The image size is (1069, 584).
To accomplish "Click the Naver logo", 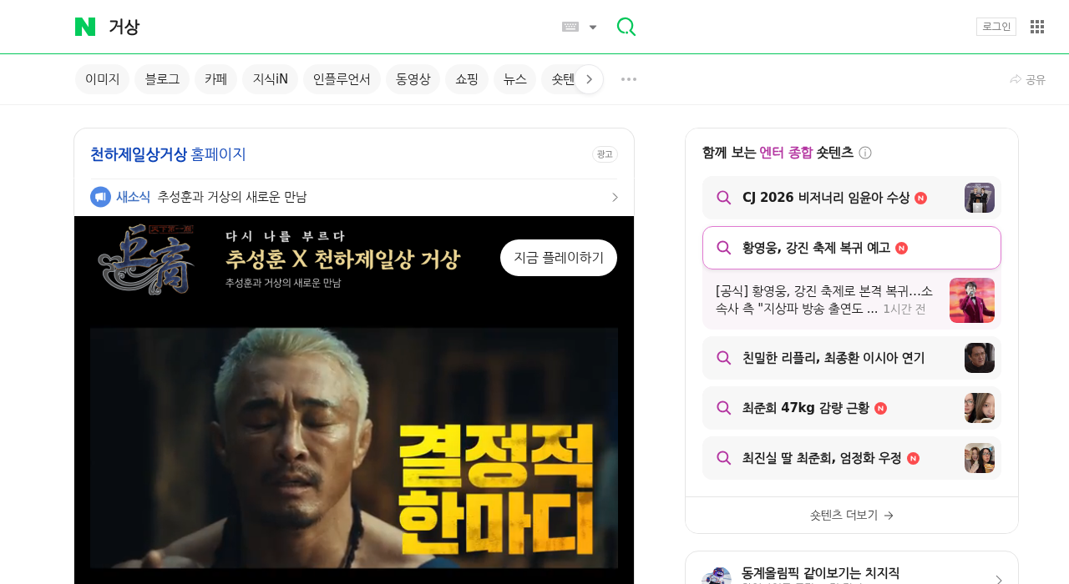I will pos(86,27).
